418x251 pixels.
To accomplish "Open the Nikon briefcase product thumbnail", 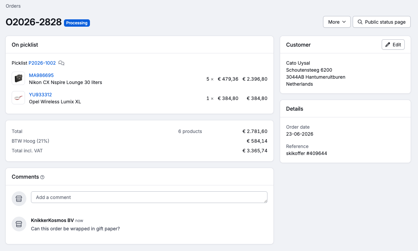I will pyautogui.click(x=18, y=78).
